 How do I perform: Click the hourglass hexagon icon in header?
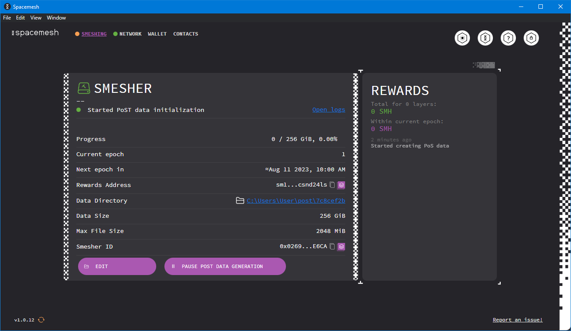pos(486,38)
